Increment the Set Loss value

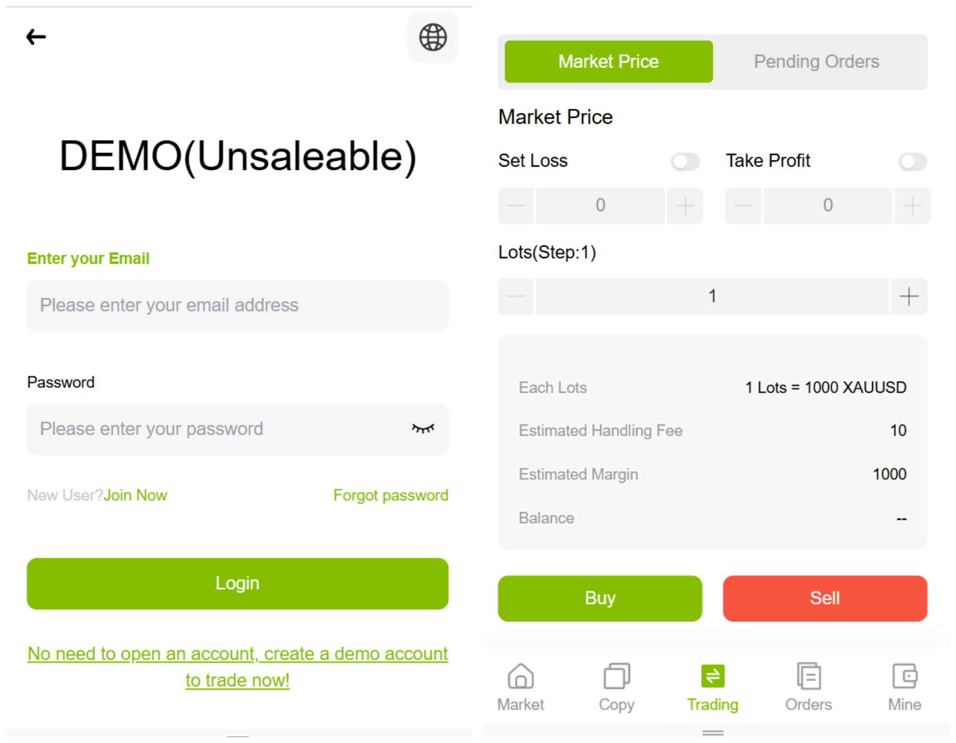685,205
